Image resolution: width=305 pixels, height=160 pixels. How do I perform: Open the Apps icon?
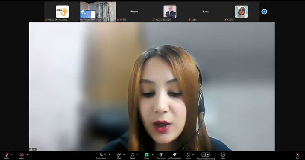[188, 154]
